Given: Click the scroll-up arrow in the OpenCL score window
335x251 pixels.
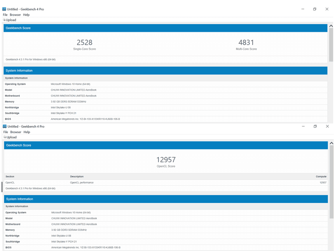Looking at the screenshot, I should tap(332, 143).
